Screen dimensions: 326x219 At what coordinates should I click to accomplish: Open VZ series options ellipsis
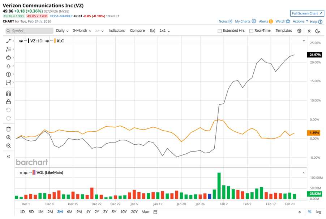tap(25, 40)
